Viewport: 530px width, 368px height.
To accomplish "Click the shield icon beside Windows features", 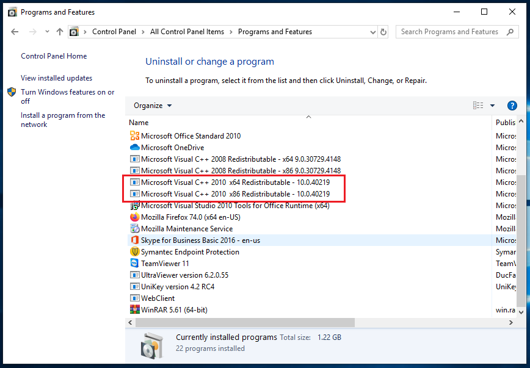I will (12, 92).
